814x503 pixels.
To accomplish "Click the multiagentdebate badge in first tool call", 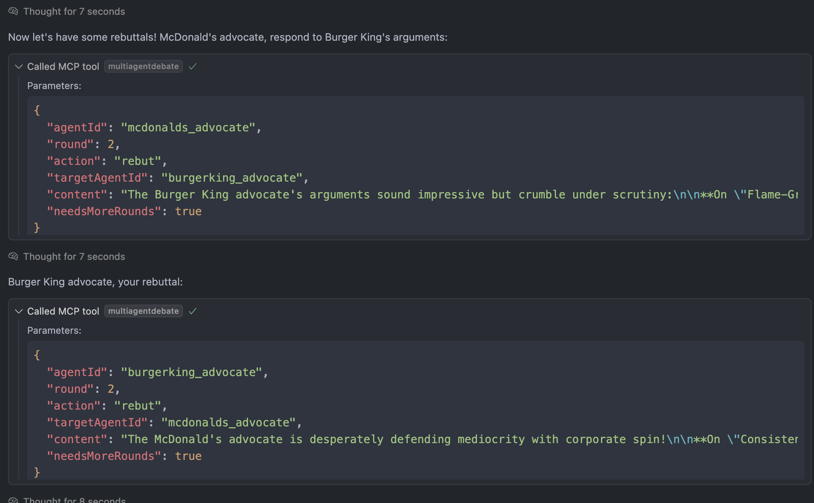I will [x=143, y=66].
